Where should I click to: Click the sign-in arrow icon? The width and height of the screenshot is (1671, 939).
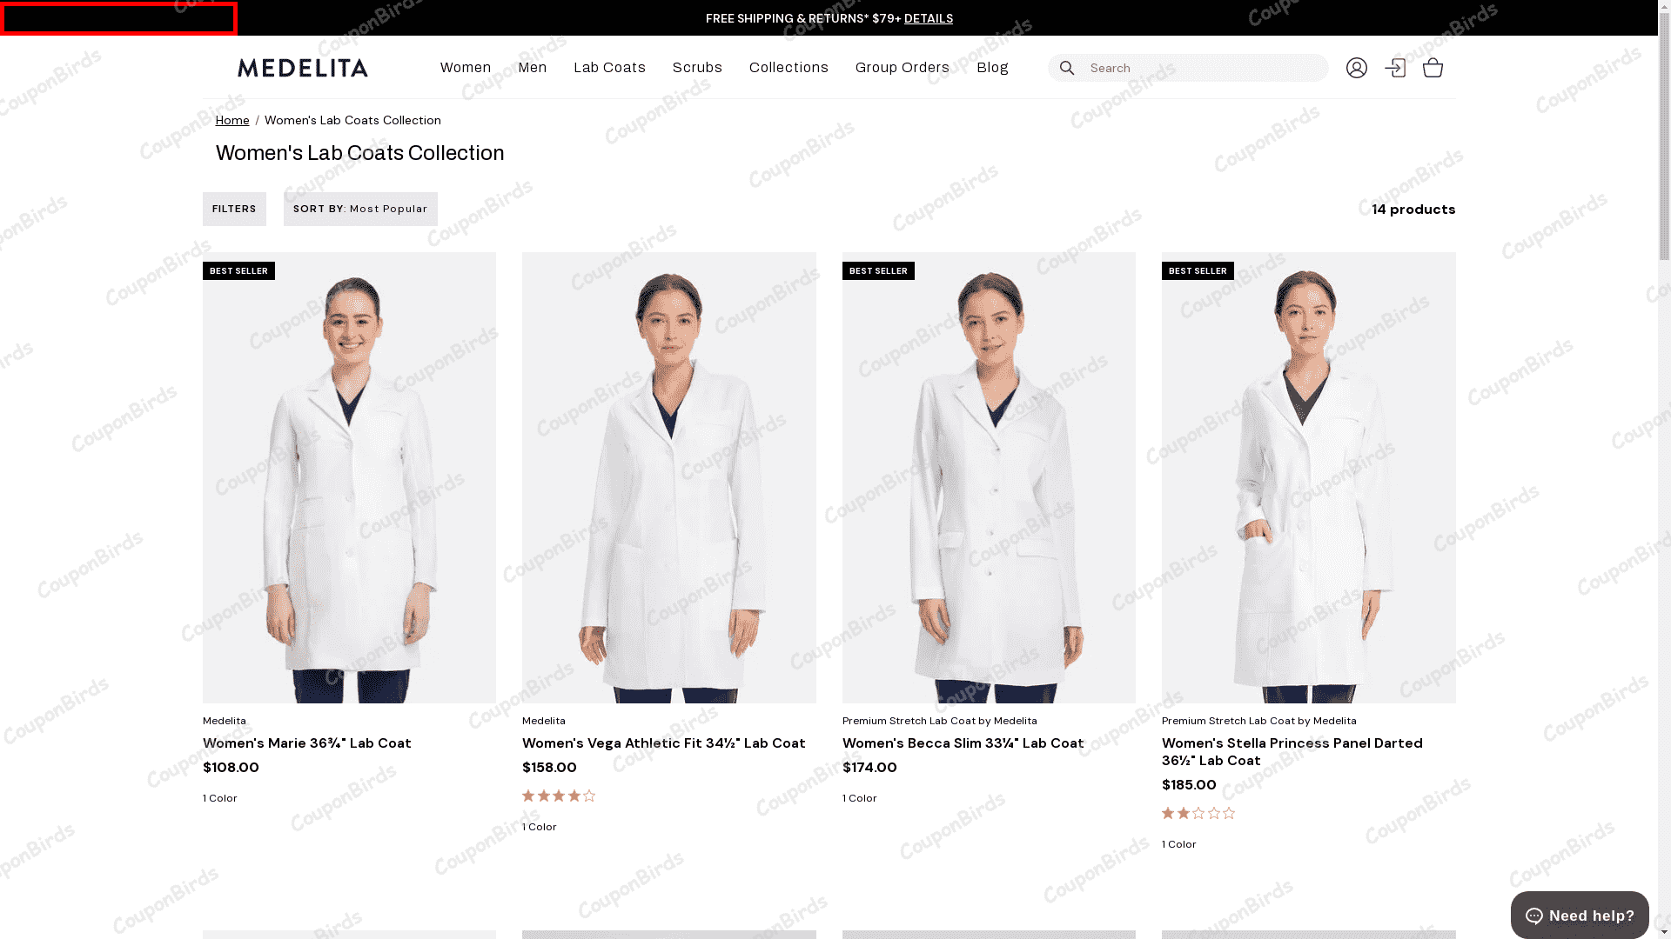[1394, 68]
